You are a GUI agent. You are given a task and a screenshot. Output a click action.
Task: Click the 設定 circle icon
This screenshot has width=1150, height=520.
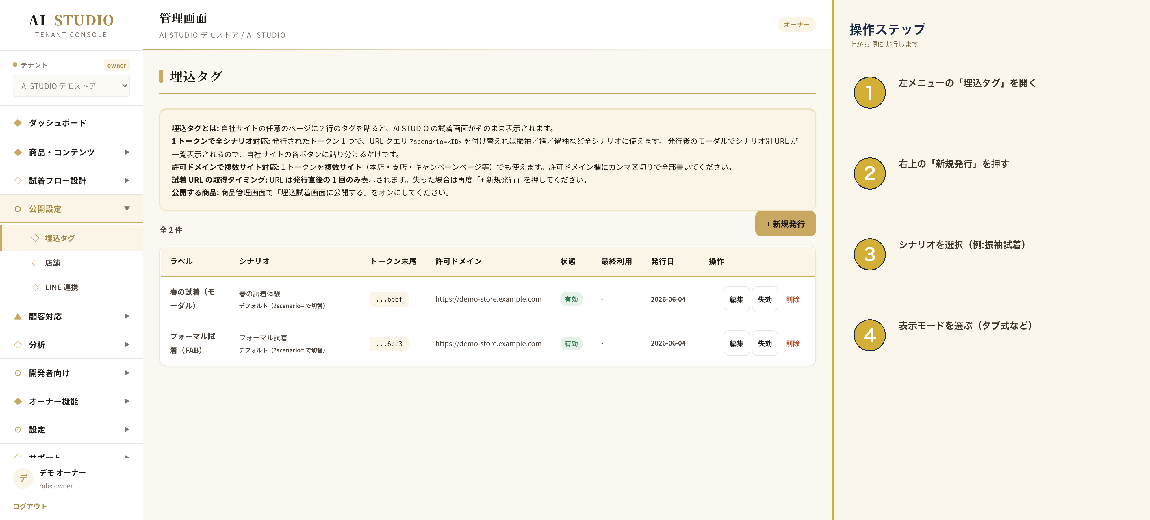pos(18,430)
